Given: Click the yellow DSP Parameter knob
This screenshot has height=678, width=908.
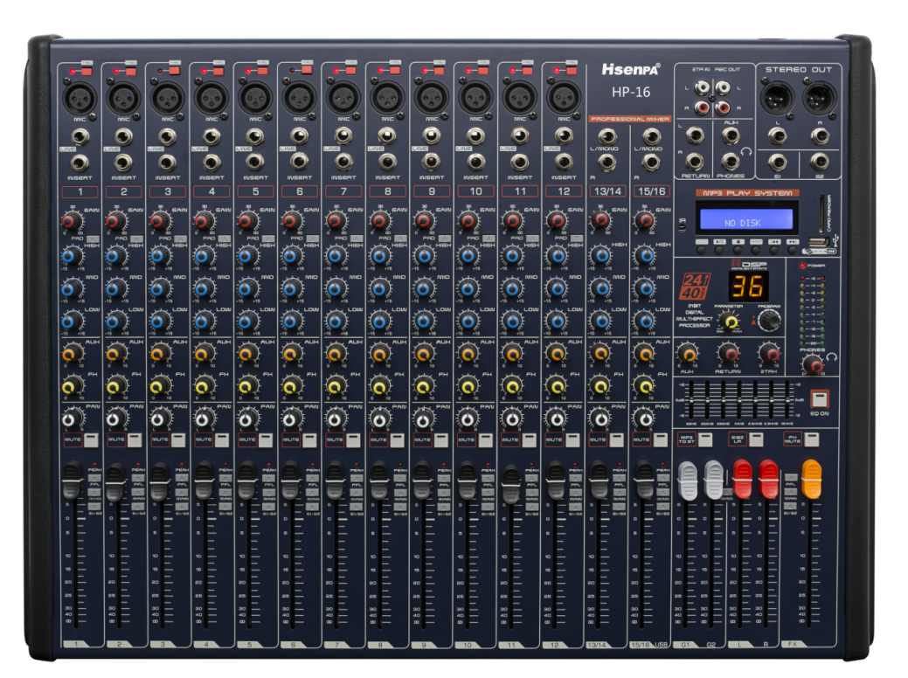Looking at the screenshot, I should pyautogui.click(x=730, y=322).
